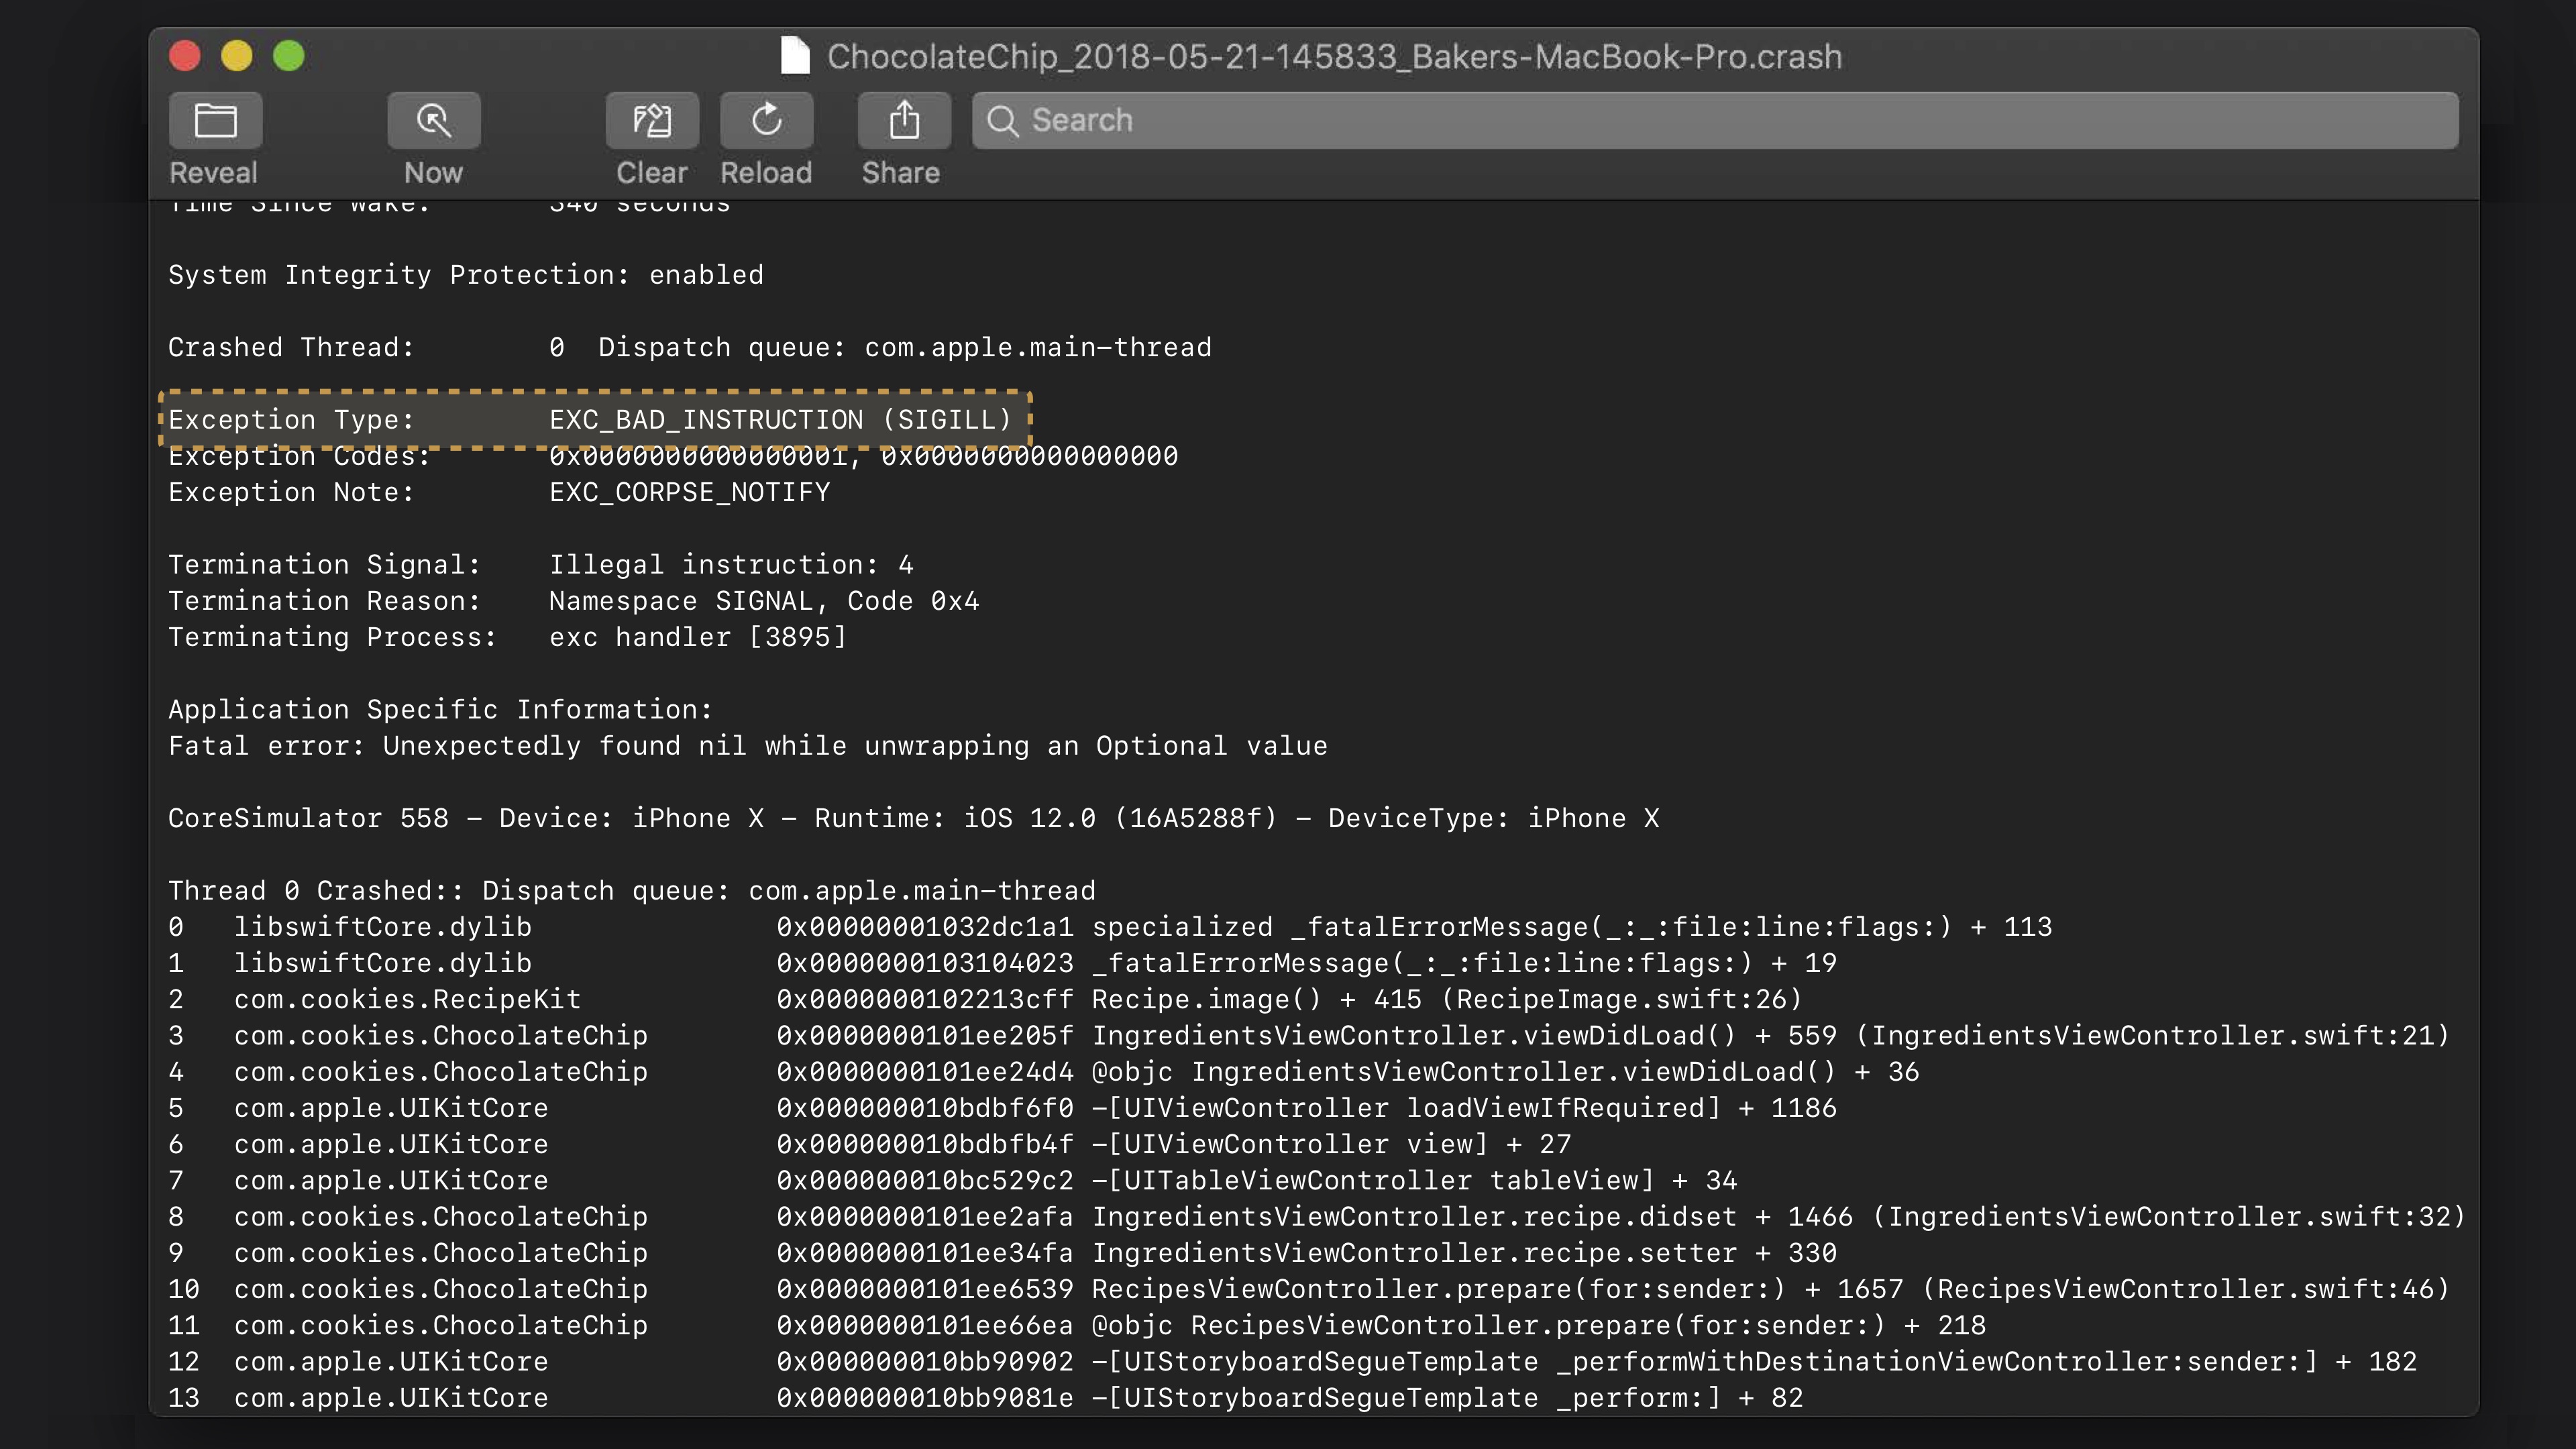This screenshot has width=2576, height=1449.
Task: Click the Reload arrow icon
Action: (x=766, y=121)
